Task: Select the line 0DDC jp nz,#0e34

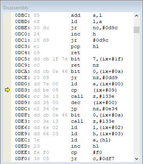Action: point(72,109)
